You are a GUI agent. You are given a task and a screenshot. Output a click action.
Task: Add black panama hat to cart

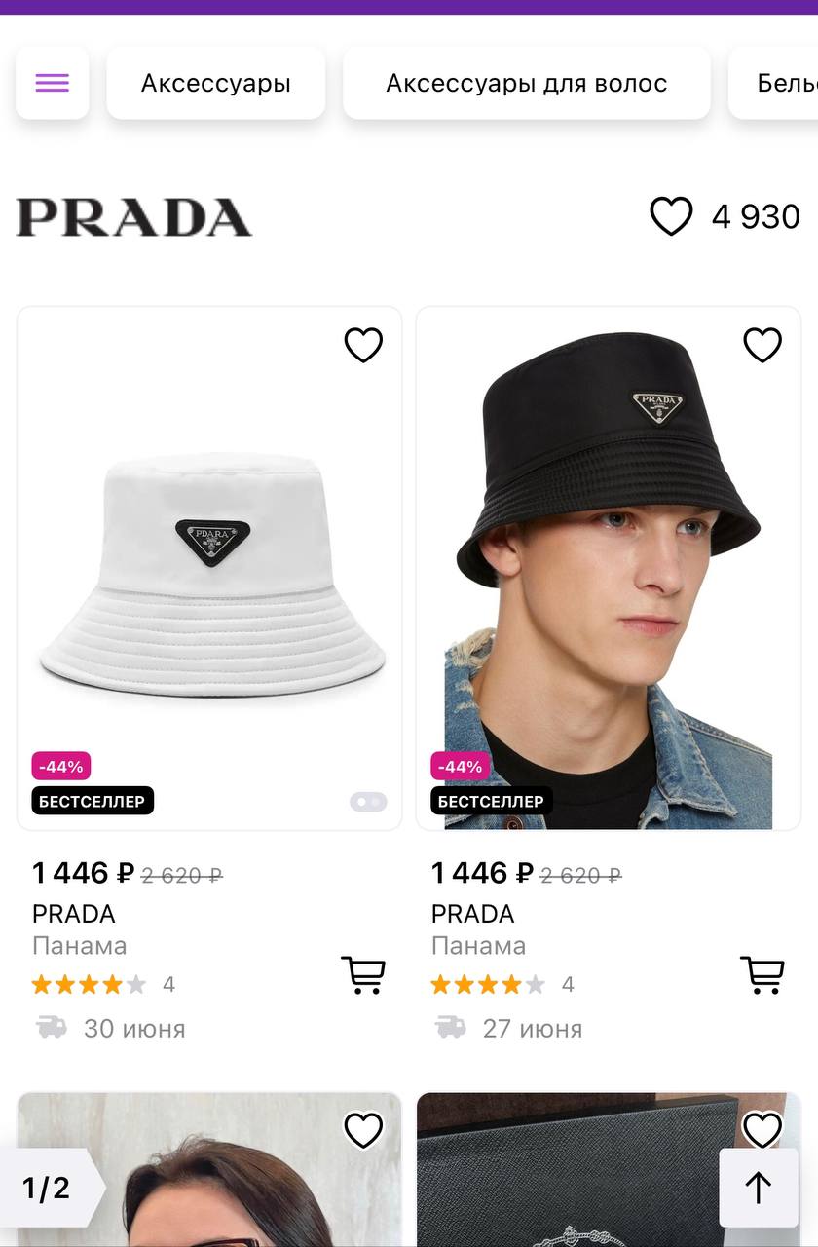click(762, 974)
